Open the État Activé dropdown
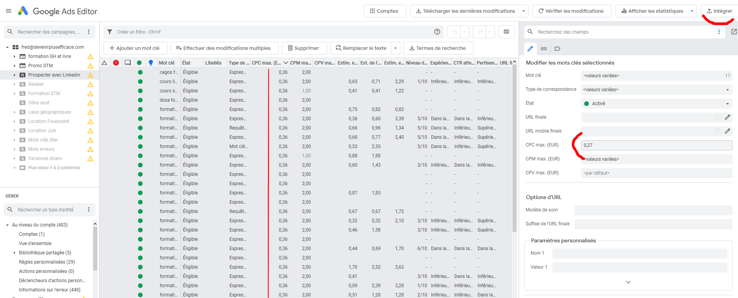This screenshot has width=738, height=298. tap(657, 104)
